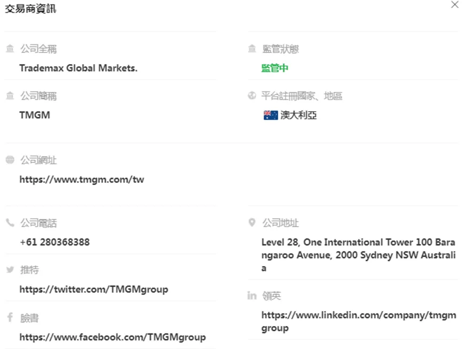Click the Facebook icon beside 臉書
The width and height of the screenshot is (462, 349).
10,317
